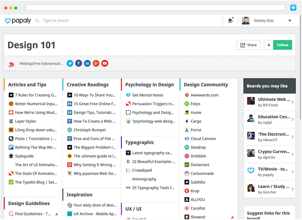The width and height of the screenshot is (302, 220).
Task: Click the blue plus icon in browser bar
Action: [x=293, y=8]
